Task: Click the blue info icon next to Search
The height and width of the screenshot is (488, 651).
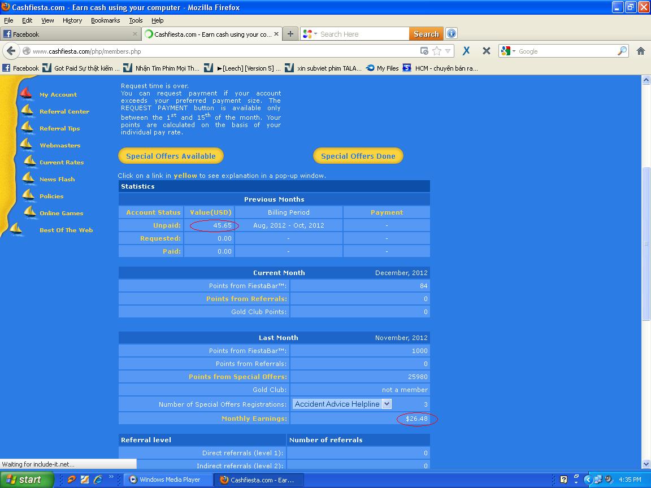Action: pyautogui.click(x=451, y=34)
